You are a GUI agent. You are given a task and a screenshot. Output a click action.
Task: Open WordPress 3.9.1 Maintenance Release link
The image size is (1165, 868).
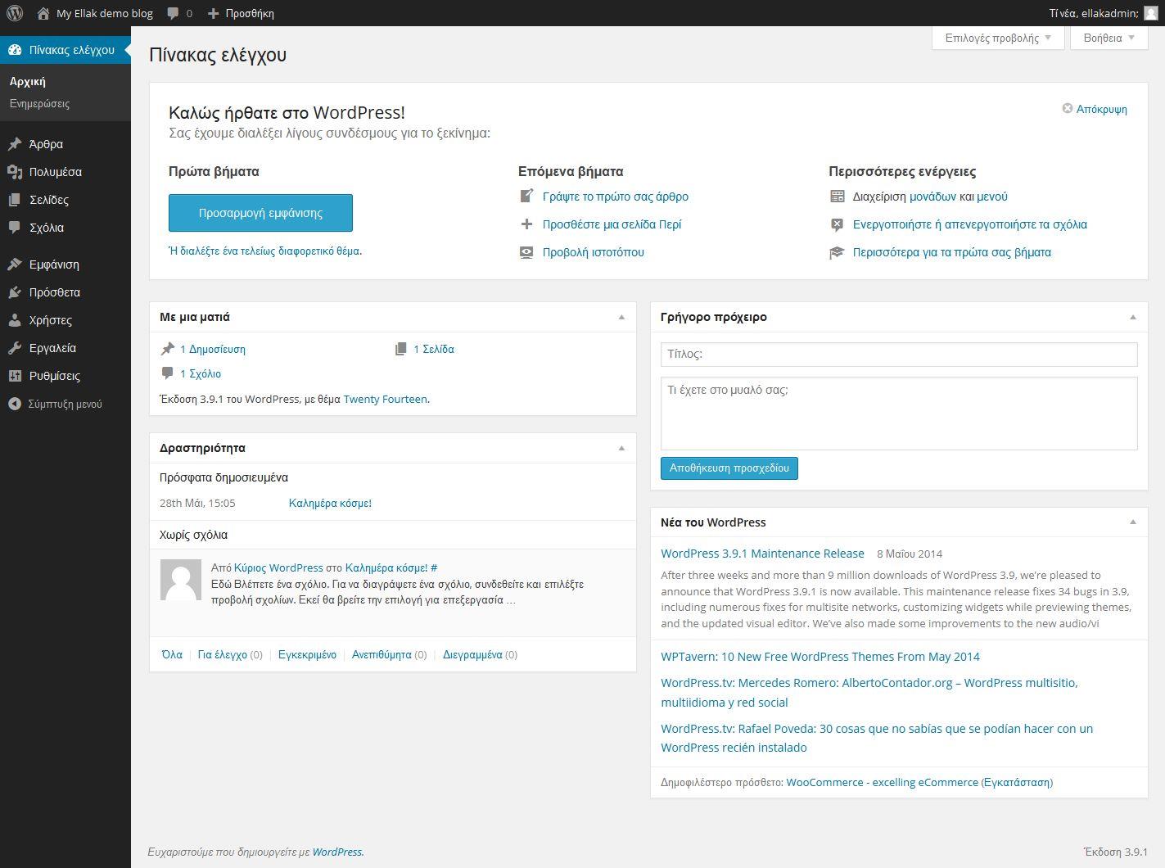(x=762, y=554)
